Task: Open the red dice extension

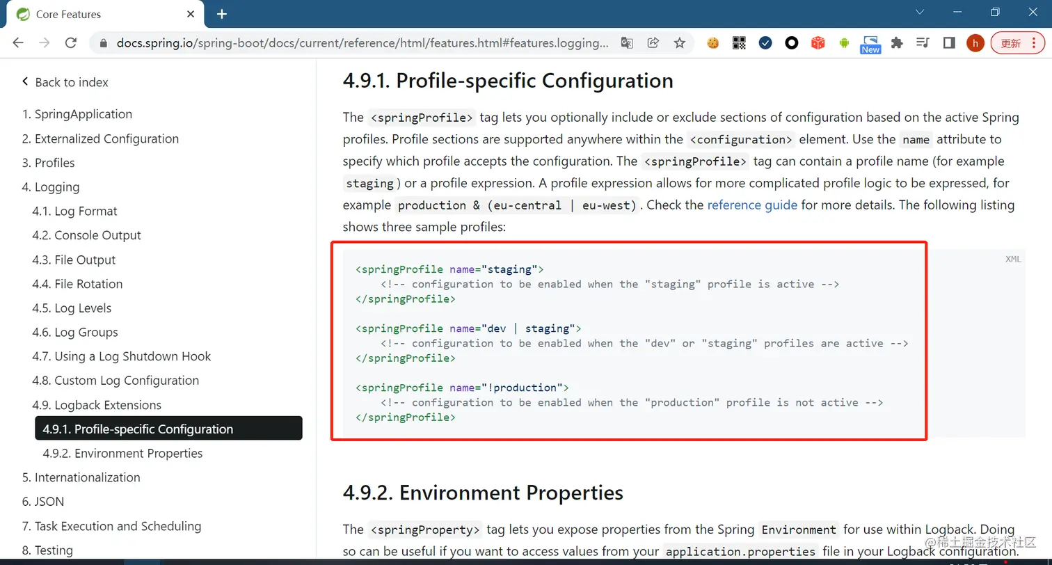Action: (x=818, y=43)
